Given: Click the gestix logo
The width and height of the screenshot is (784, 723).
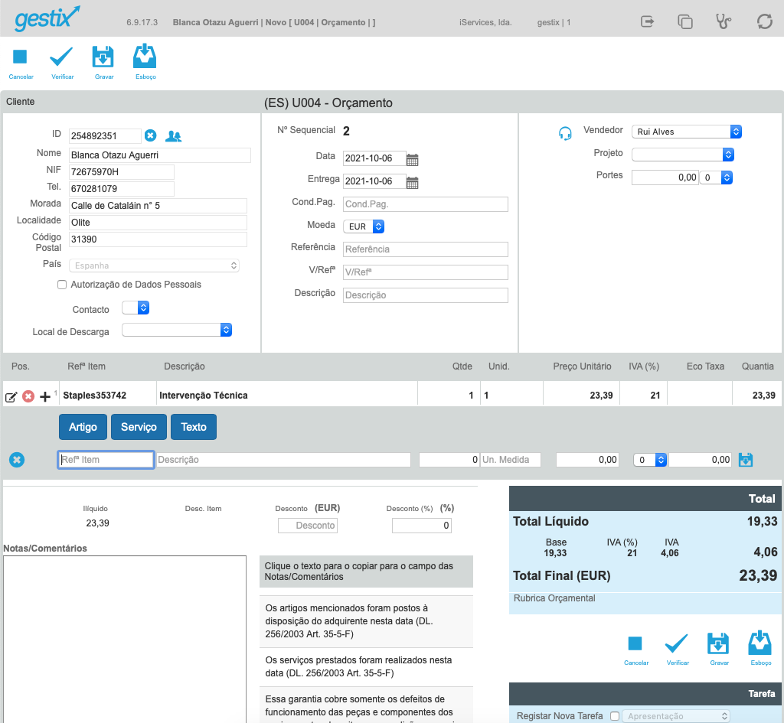Looking at the screenshot, I should pos(47,19).
